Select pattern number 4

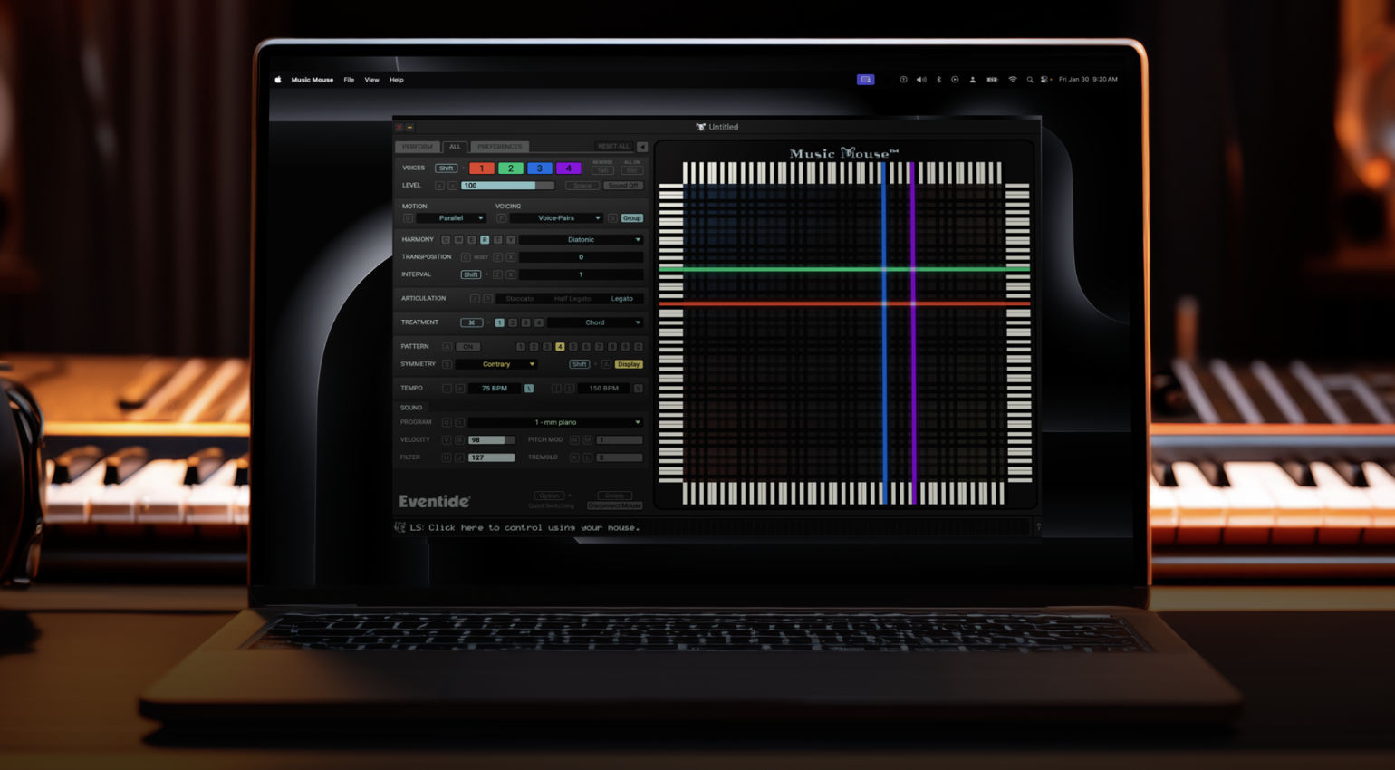coord(558,347)
